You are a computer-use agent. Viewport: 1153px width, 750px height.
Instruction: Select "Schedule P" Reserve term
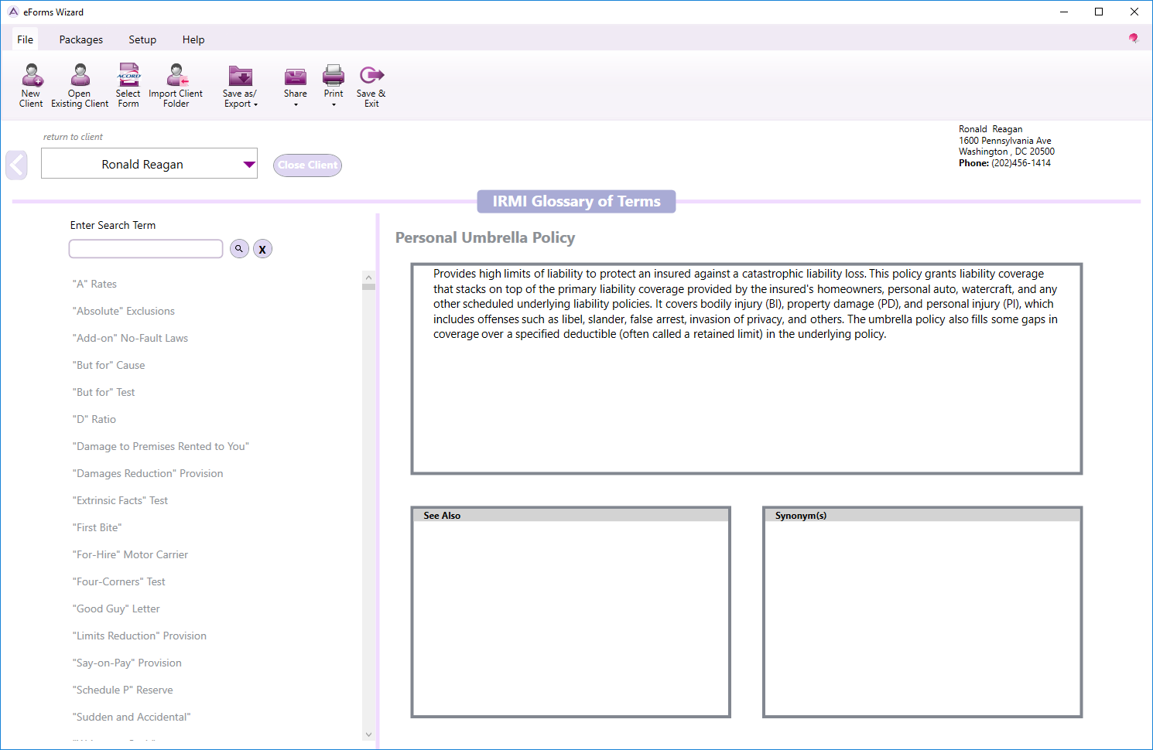pos(122,690)
